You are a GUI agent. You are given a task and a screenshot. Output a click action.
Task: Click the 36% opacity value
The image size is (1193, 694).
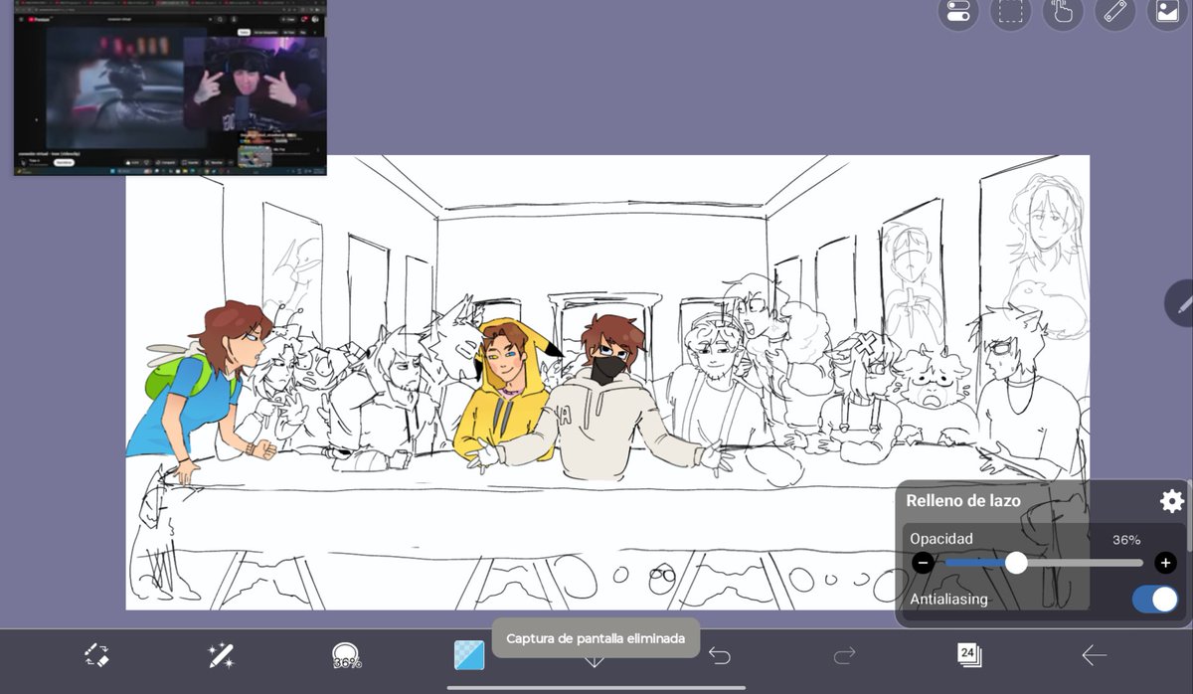tap(1126, 540)
